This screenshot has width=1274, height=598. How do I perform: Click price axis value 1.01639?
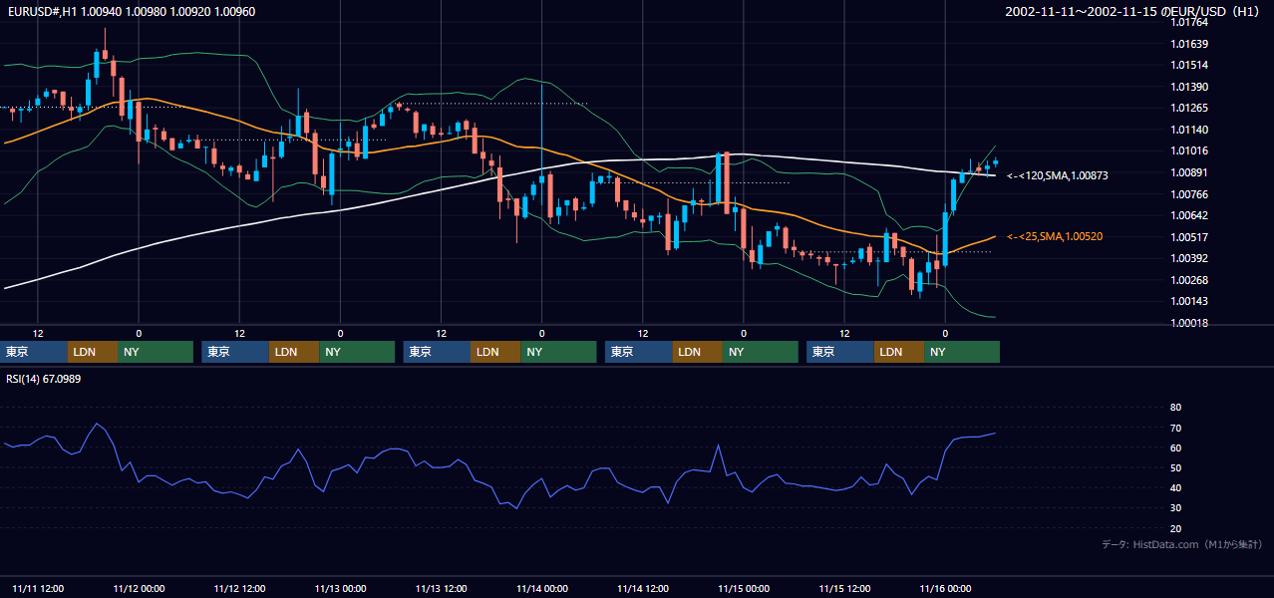coord(1190,44)
